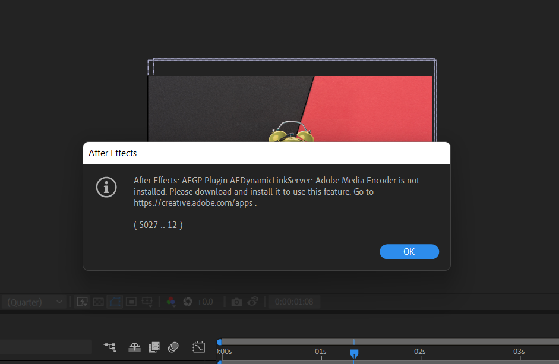The image size is (559, 364).
Task: Click the time navigator start handle
Action: click(x=219, y=342)
